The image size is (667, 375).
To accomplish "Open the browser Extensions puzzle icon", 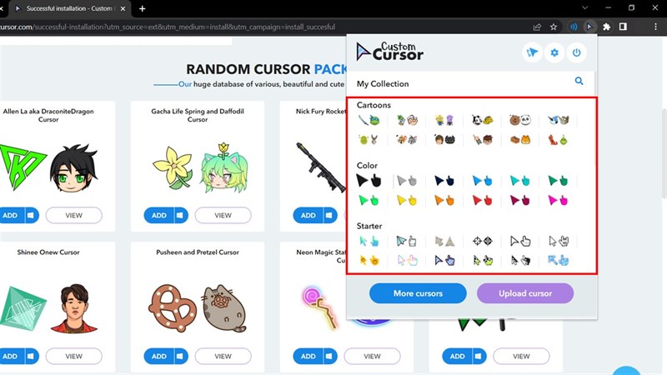I will [x=607, y=27].
